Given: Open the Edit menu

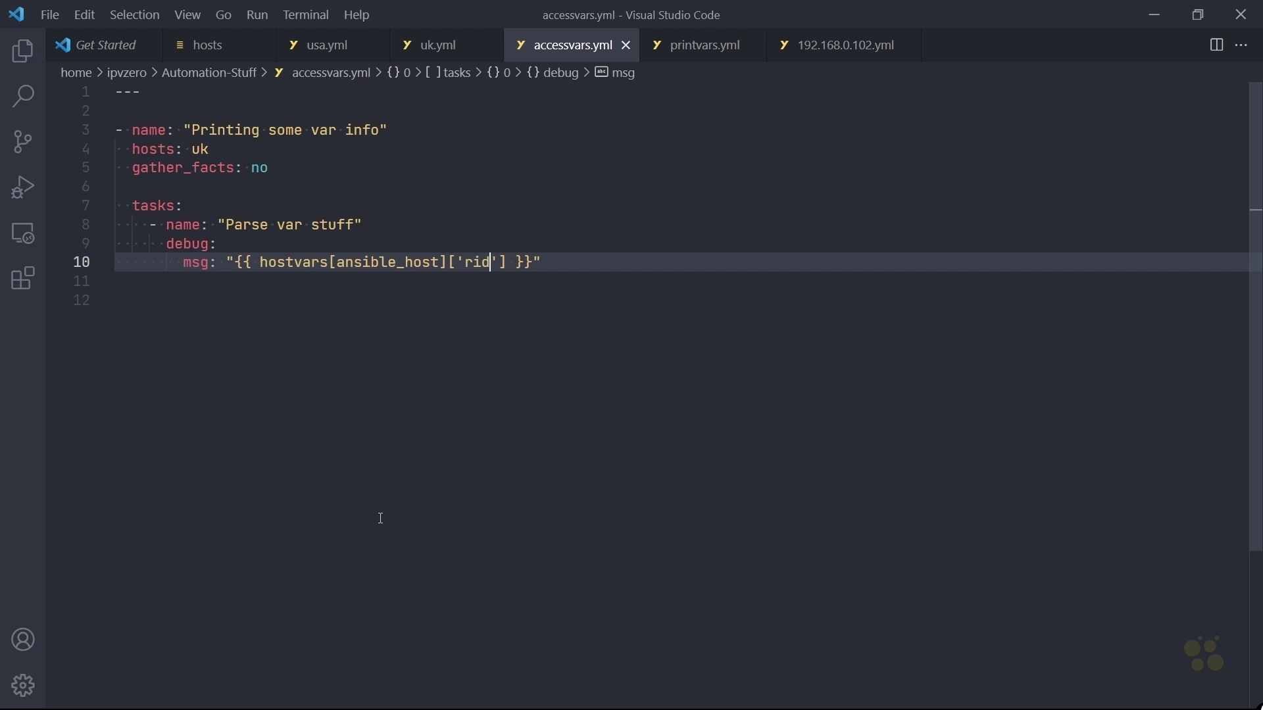Looking at the screenshot, I should (85, 14).
